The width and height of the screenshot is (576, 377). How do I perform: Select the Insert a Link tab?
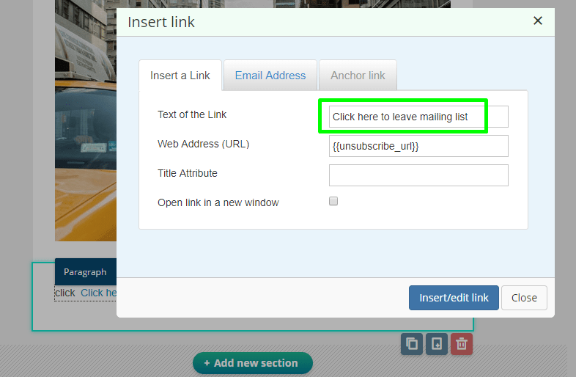click(180, 76)
